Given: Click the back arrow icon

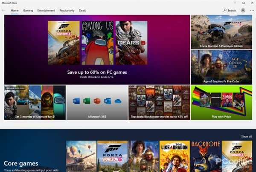Looking at the screenshot, I should (4, 10).
